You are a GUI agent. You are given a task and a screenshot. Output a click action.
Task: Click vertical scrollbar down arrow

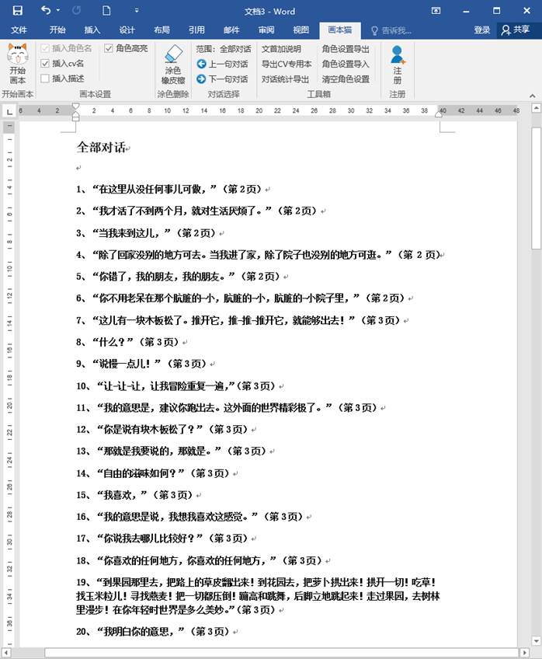click(536, 641)
